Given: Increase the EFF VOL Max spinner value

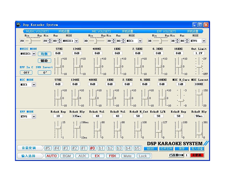Looking at the screenshot, I should point(187,40).
